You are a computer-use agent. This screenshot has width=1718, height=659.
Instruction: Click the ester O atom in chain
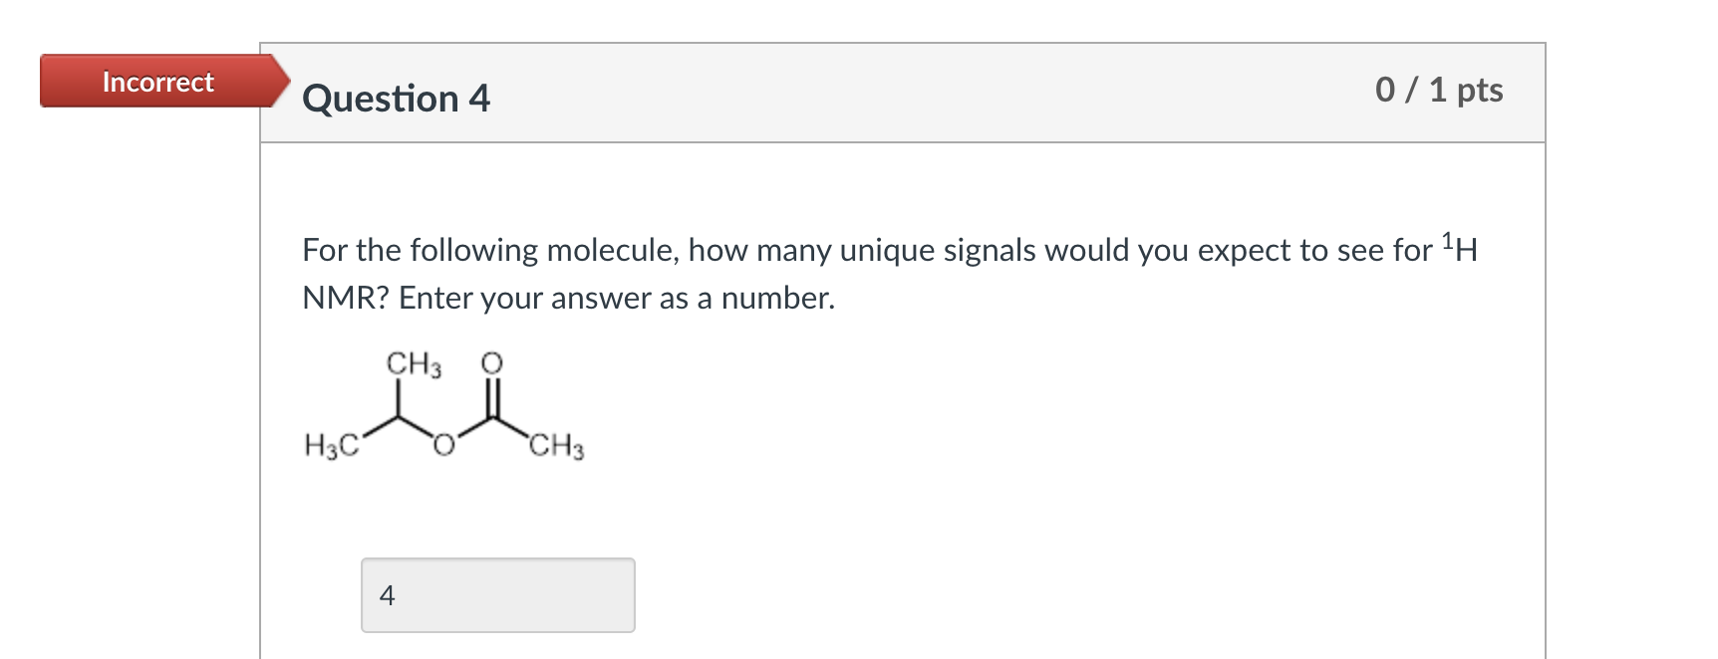444,444
